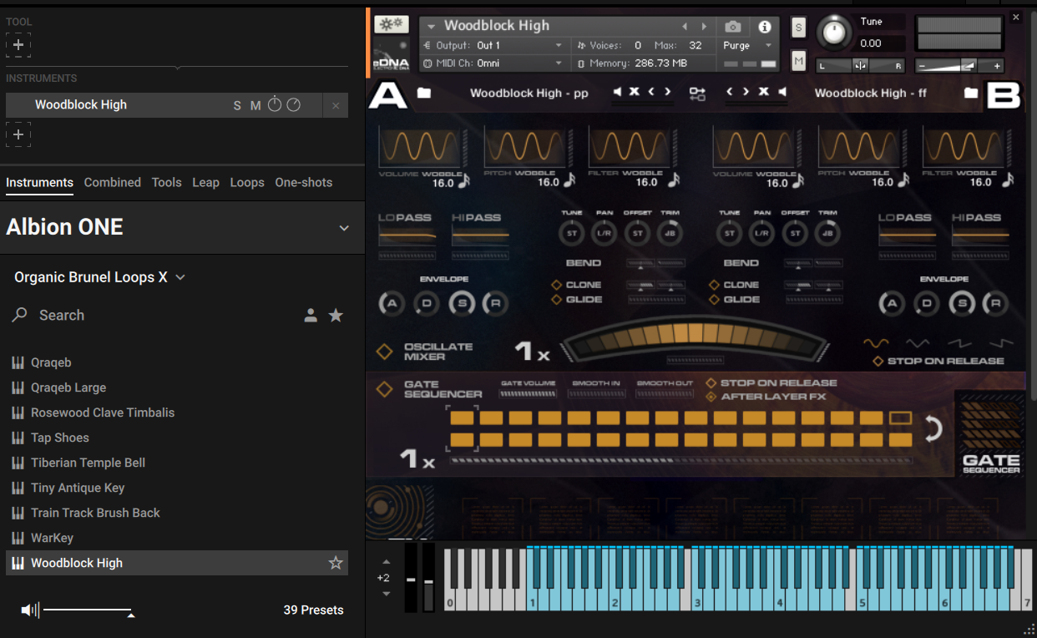Switch to the Combined tab

coord(112,182)
